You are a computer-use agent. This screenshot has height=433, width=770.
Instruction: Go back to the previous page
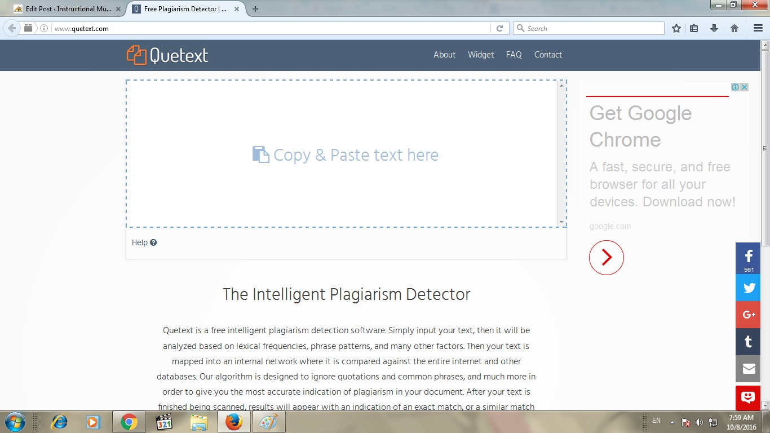[12, 28]
